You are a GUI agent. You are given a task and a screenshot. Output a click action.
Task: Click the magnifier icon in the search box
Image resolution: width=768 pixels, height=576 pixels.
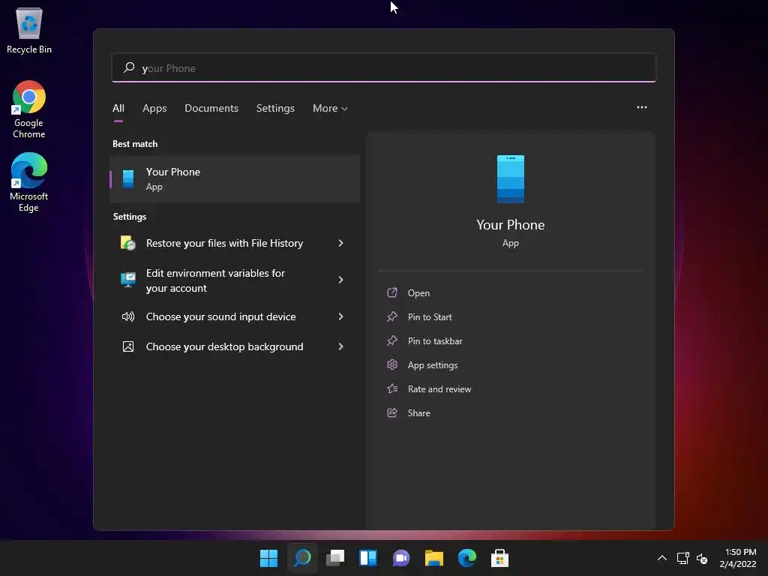coord(129,67)
